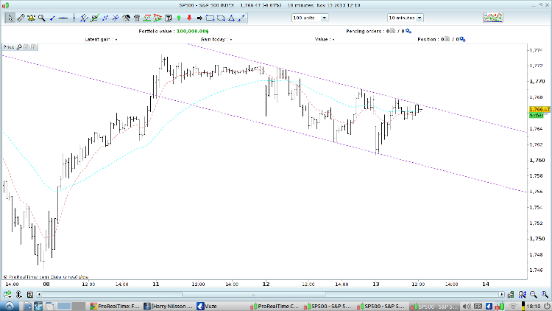Click horizontal scrollbar right arrow
The width and height of the screenshot is (552, 311).
pyautogui.click(x=502, y=294)
